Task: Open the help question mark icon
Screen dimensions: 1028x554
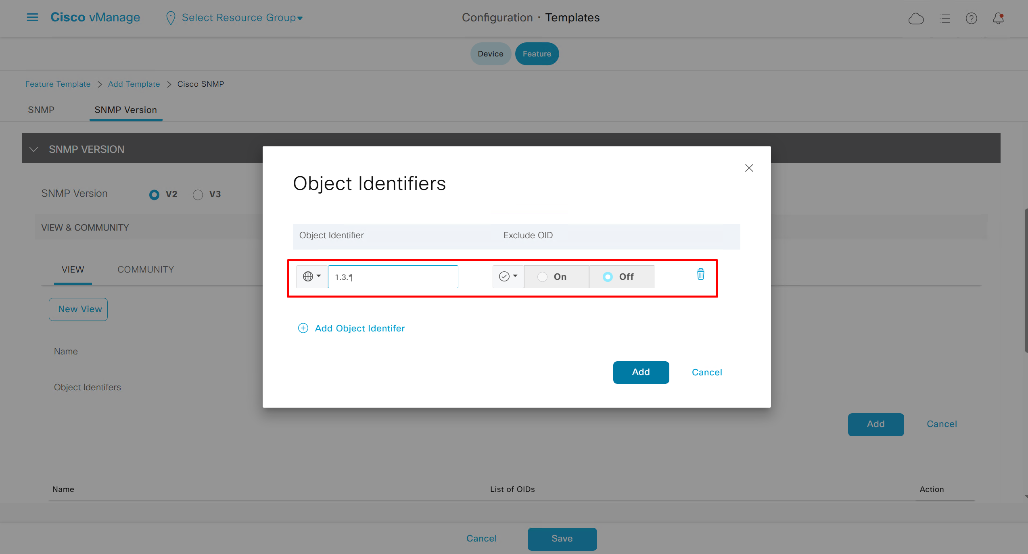Action: pyautogui.click(x=971, y=19)
